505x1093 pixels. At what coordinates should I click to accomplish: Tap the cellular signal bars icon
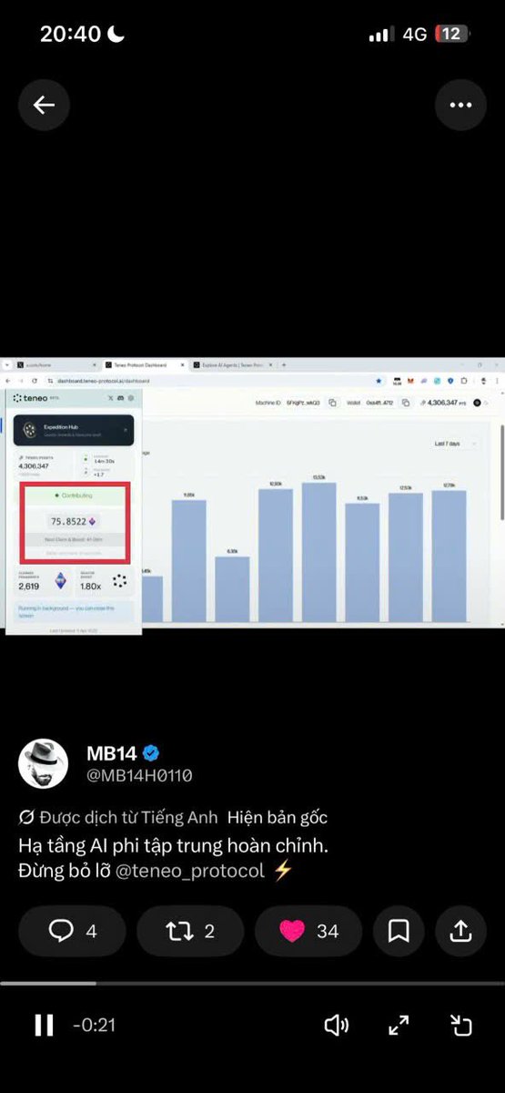(380, 35)
